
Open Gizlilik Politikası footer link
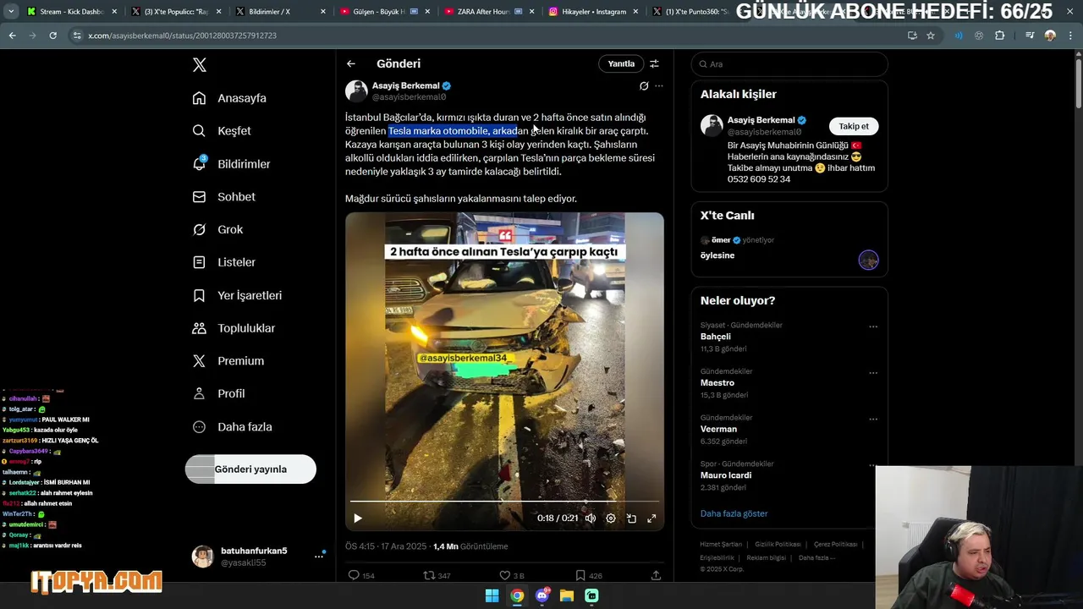778,544
